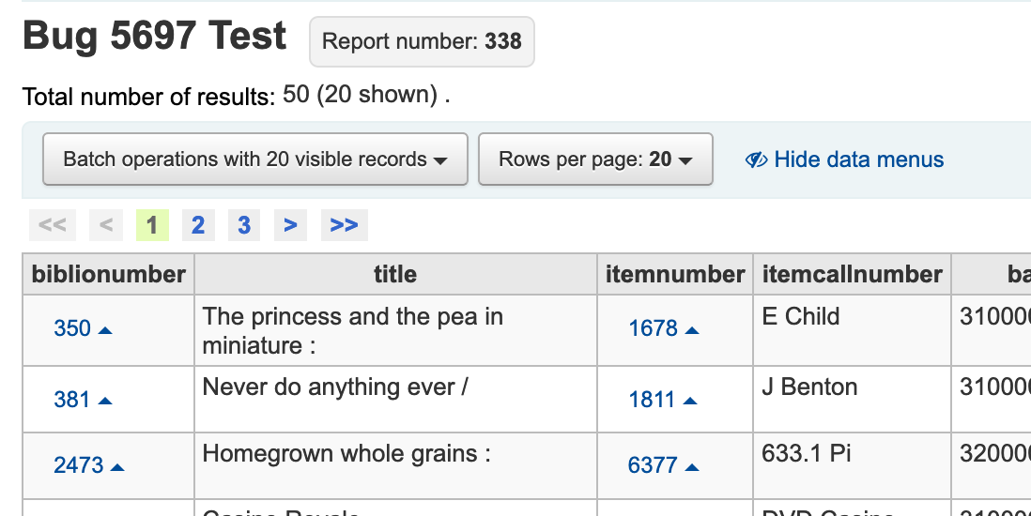Viewport: 1031px width, 516px height.
Task: Open Batch operations with 20 visible records dropdown
Action: (254, 159)
